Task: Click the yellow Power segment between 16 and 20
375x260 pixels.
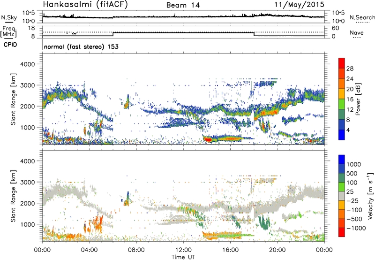Action: (342, 93)
